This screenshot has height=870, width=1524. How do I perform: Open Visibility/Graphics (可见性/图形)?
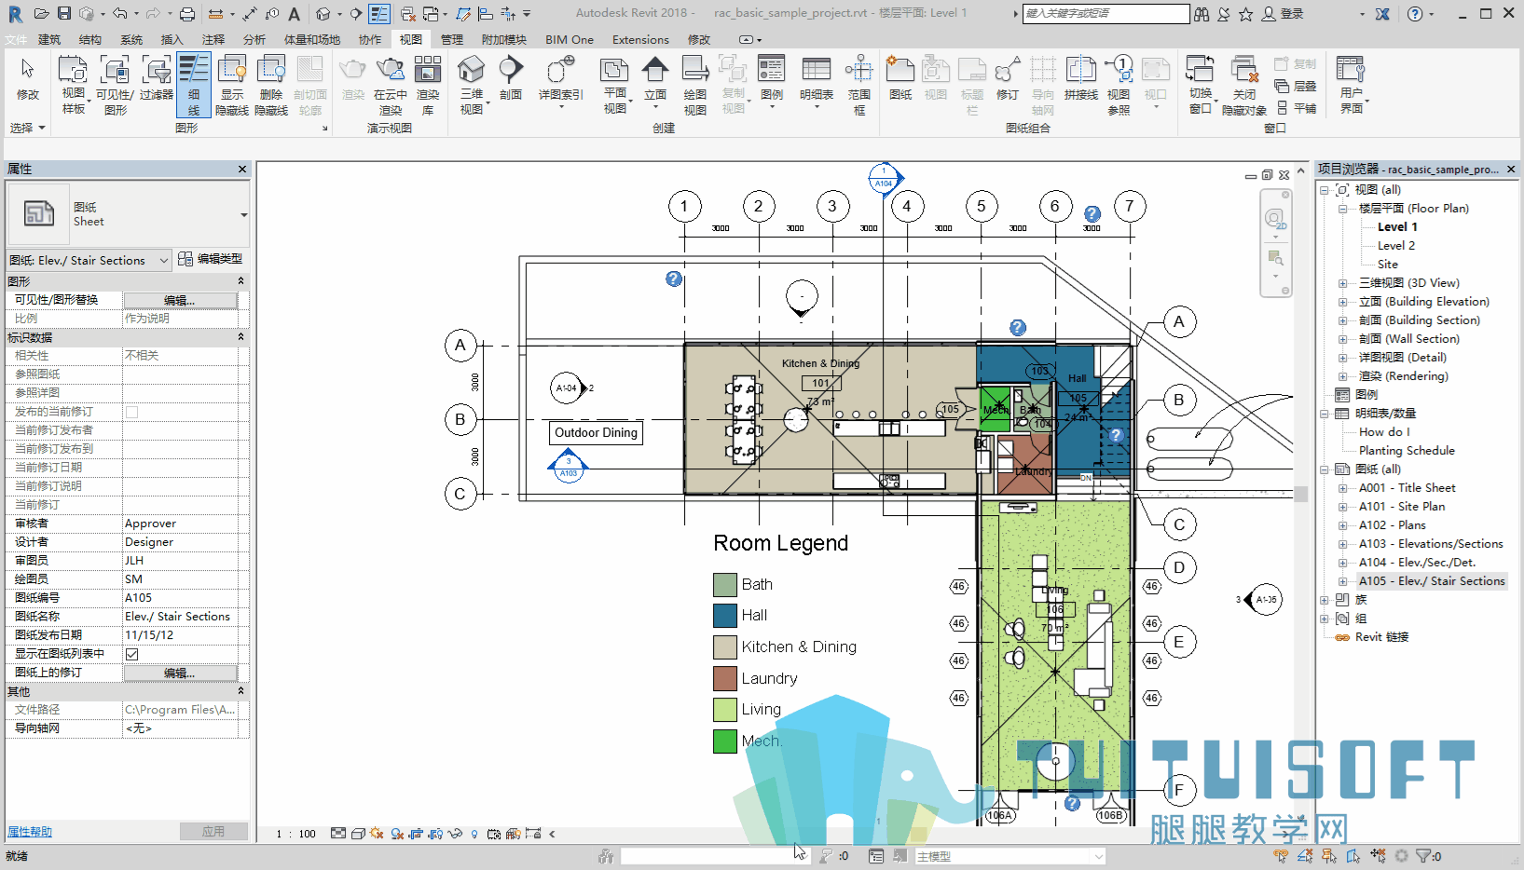(115, 84)
